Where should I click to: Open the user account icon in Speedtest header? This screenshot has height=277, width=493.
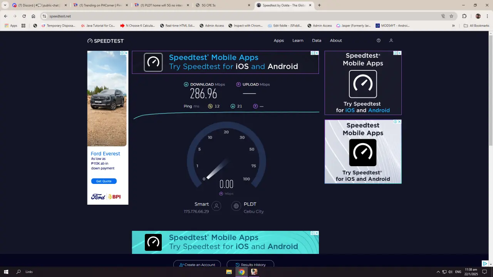(x=391, y=40)
